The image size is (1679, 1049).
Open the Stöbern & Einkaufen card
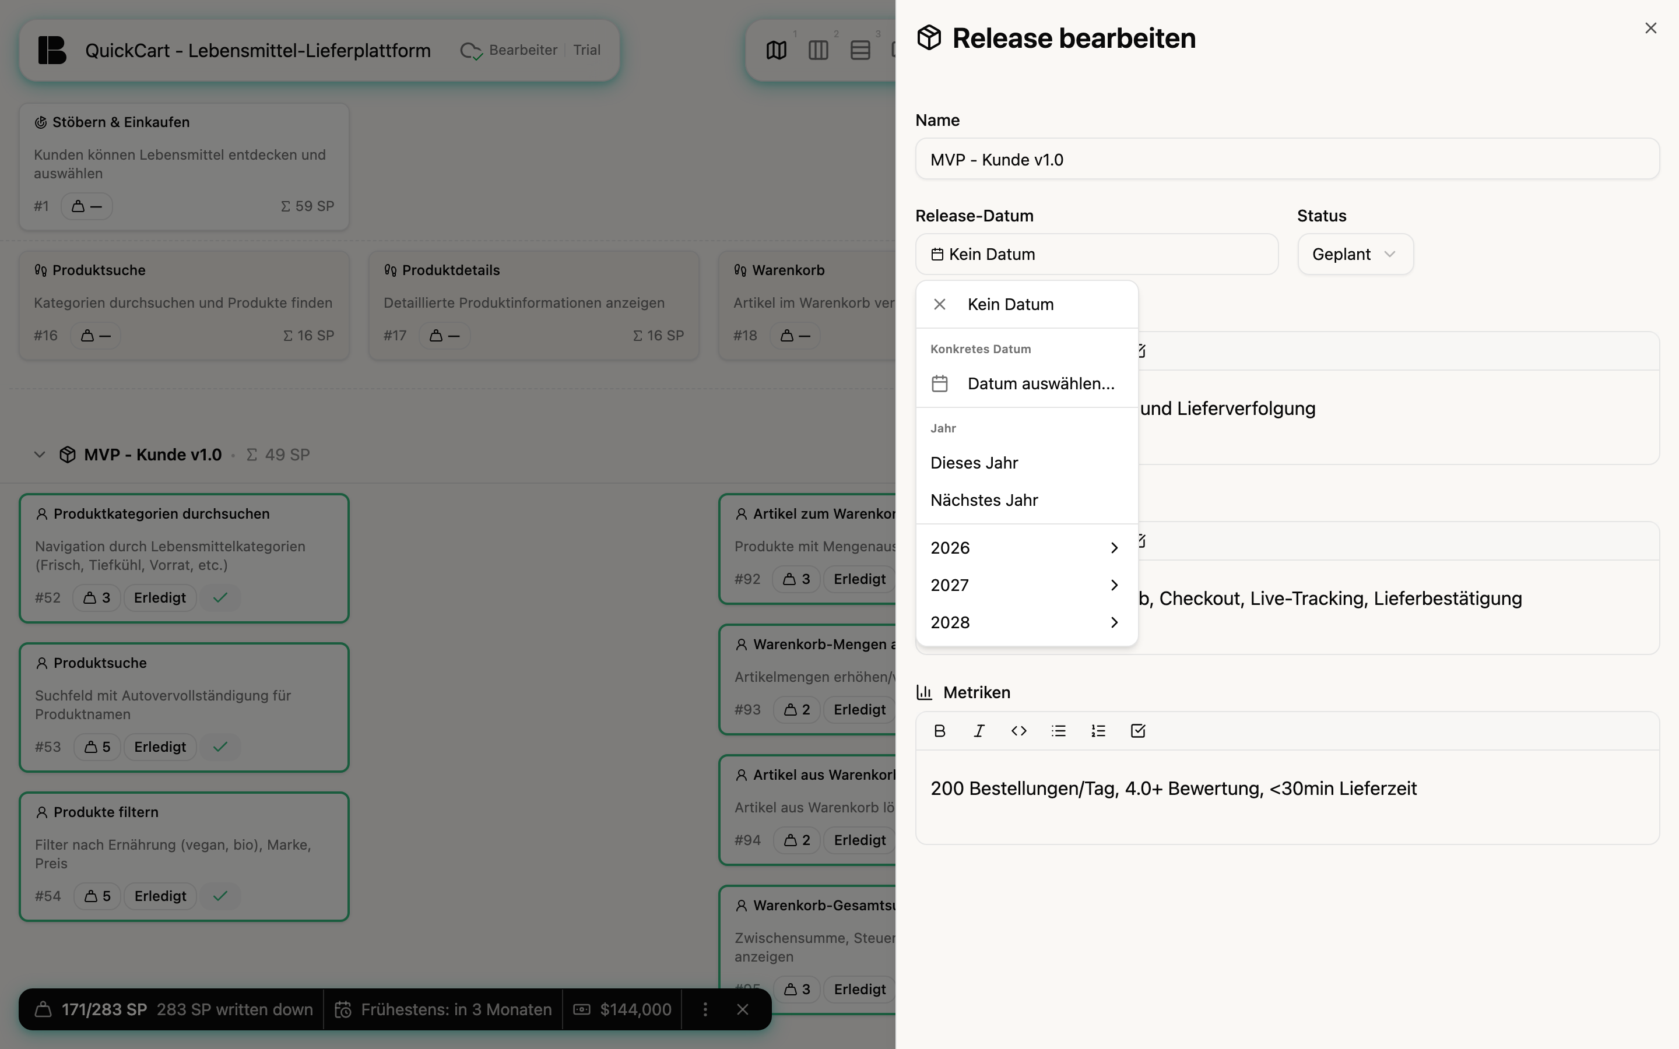coord(184,167)
